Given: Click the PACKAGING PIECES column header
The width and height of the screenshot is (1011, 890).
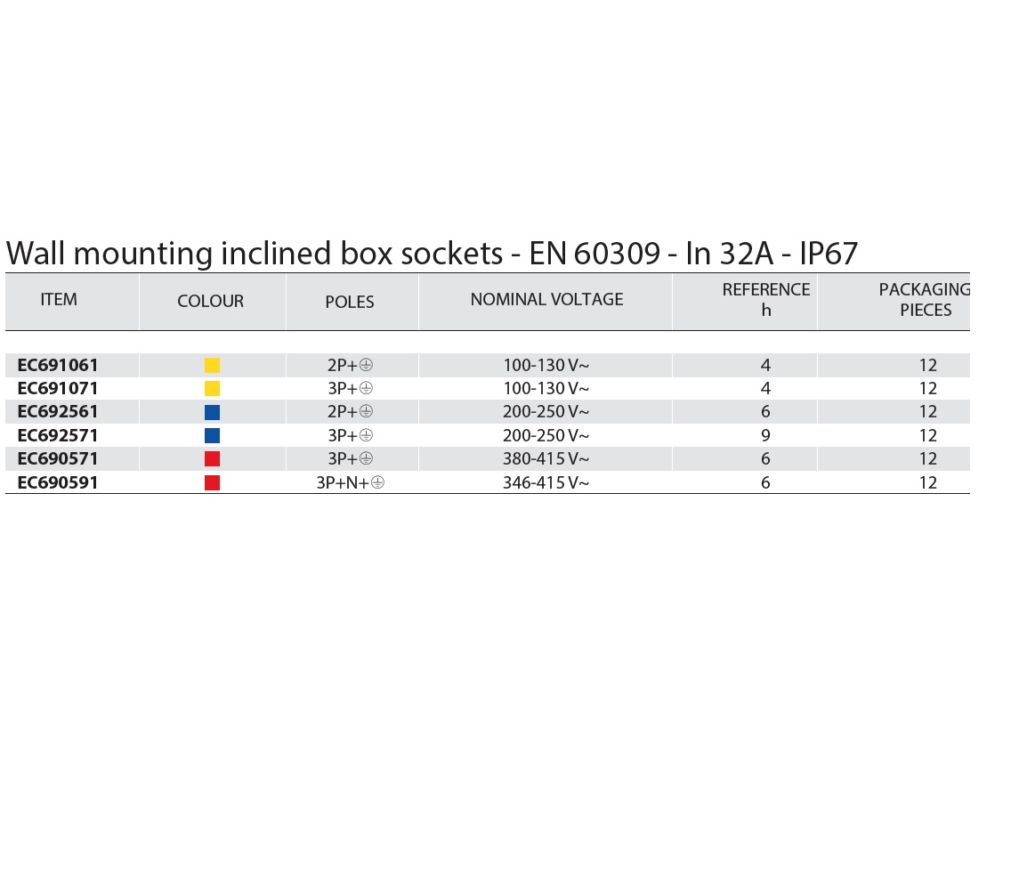Looking at the screenshot, I should (926, 300).
